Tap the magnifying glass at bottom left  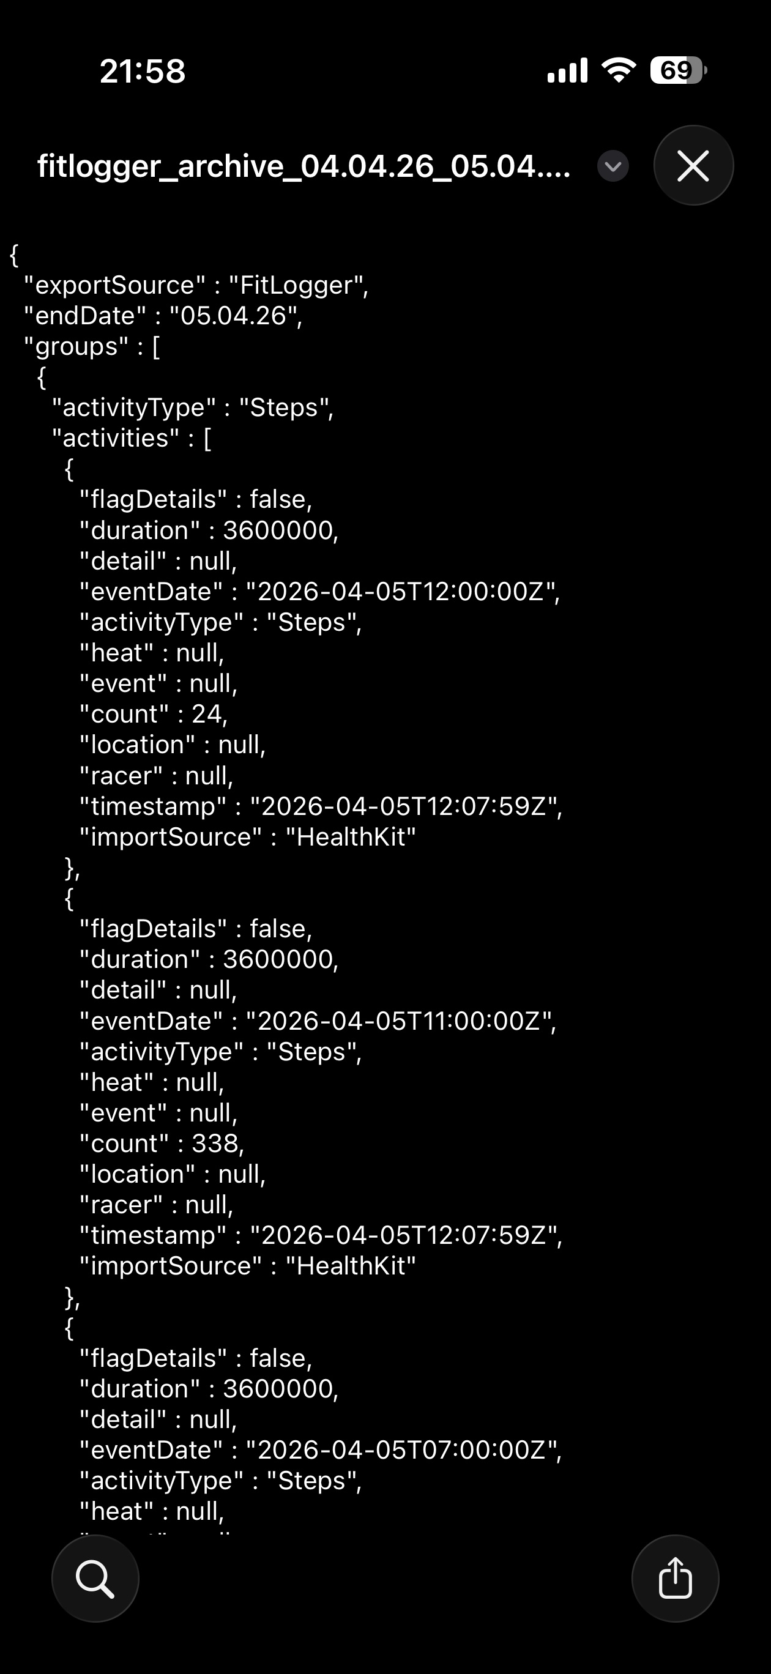click(95, 1578)
